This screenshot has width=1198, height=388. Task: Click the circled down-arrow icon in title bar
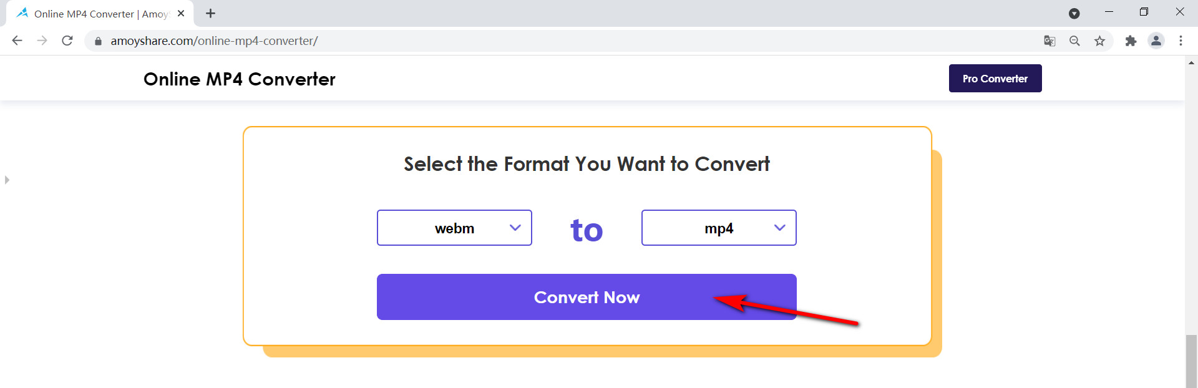pos(1074,13)
